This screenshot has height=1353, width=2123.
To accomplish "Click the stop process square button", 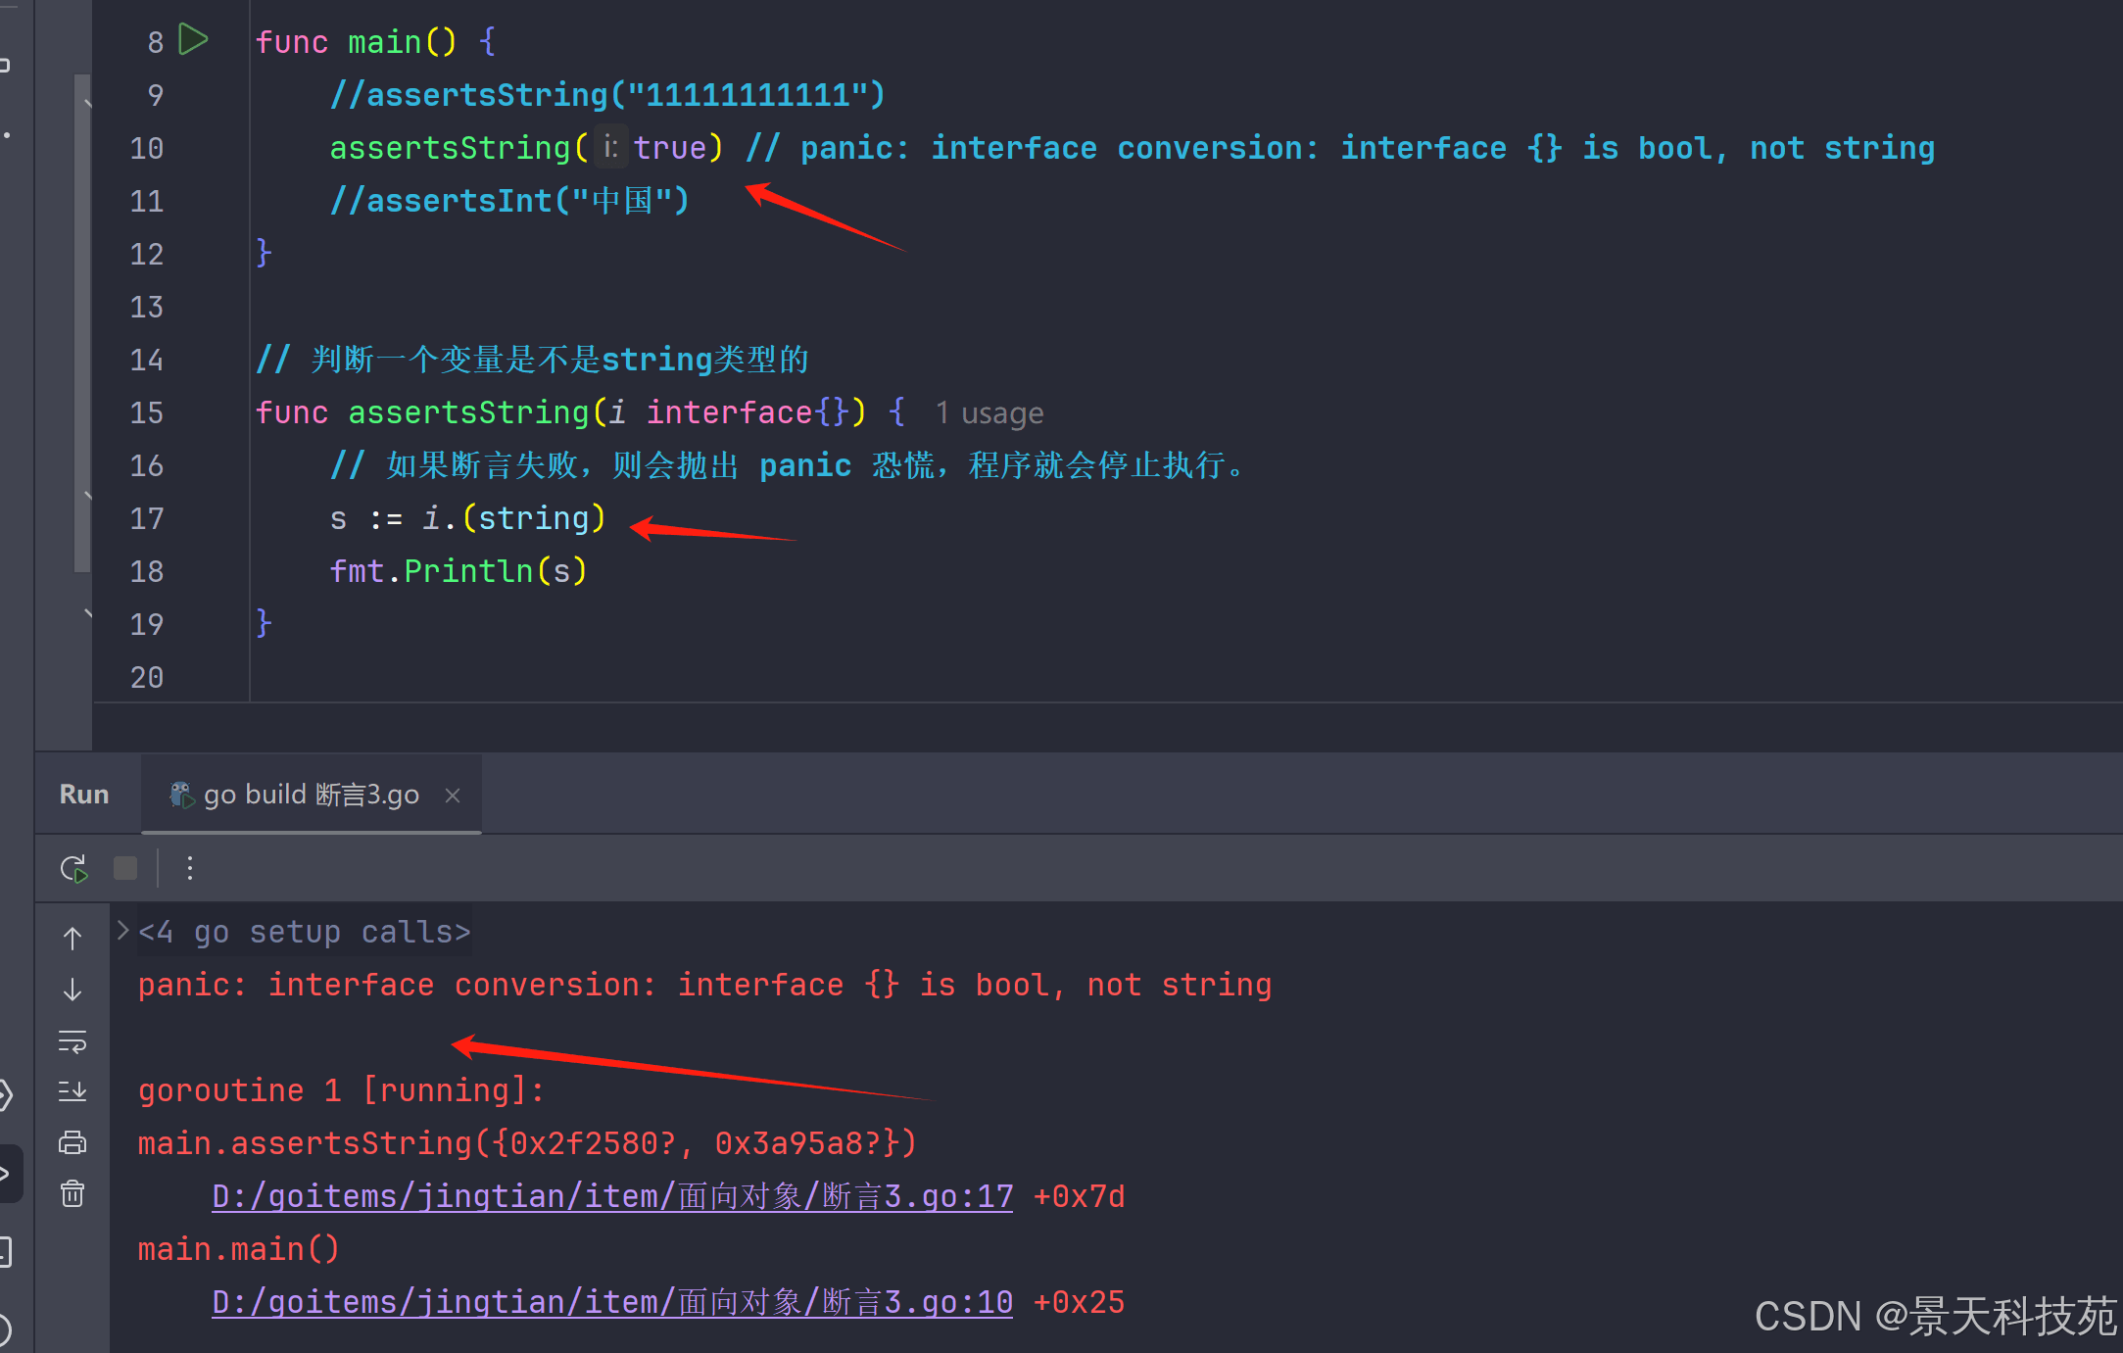I will tap(125, 868).
